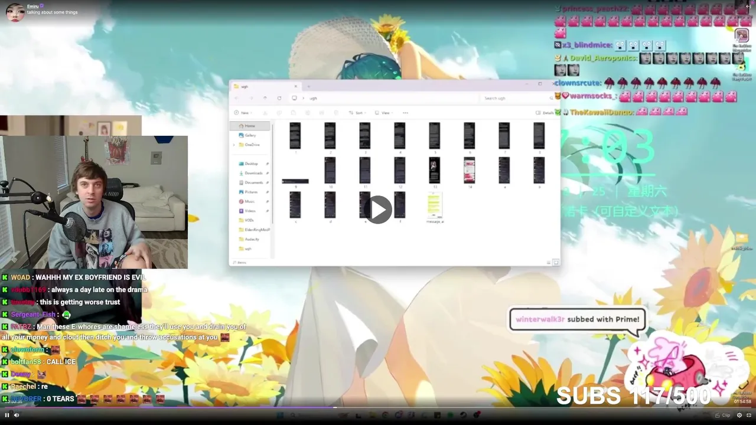Click the large play overlay button in center
The width and height of the screenshot is (756, 425).
(x=378, y=209)
